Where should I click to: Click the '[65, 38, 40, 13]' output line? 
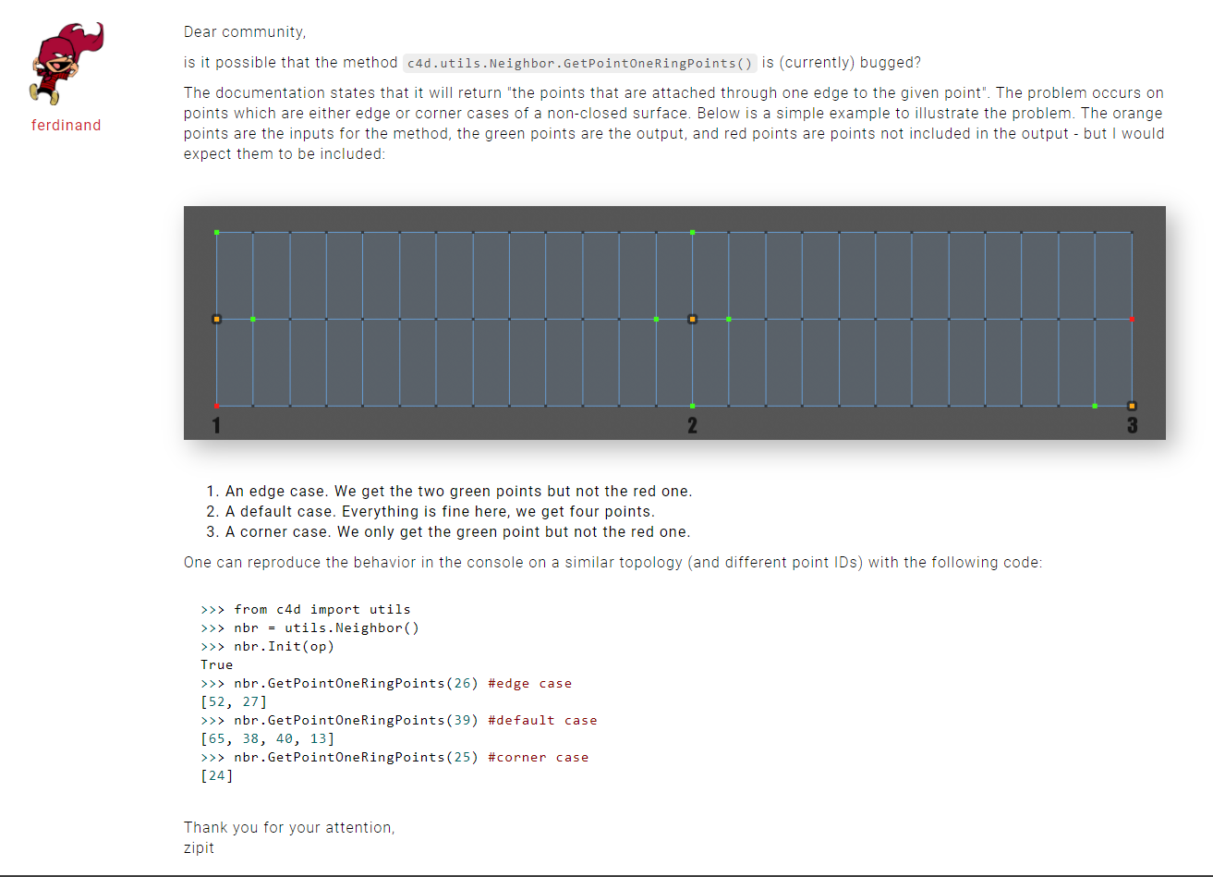pos(268,738)
